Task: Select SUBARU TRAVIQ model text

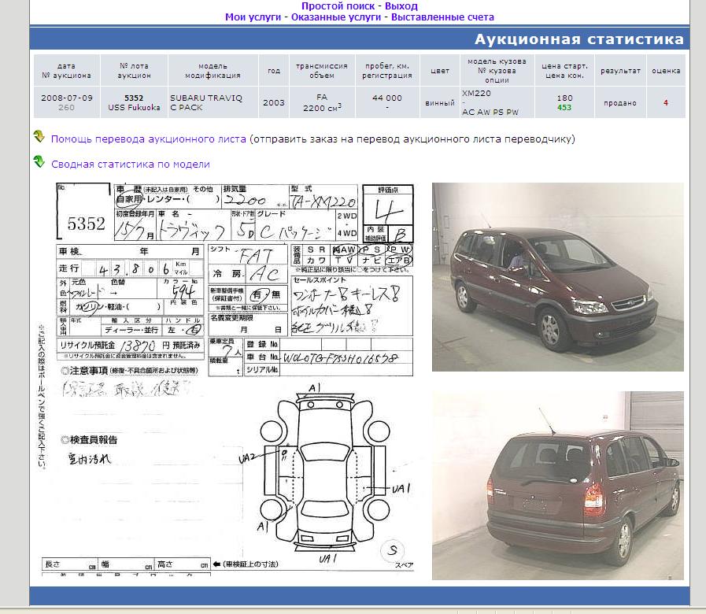Action: coord(206,98)
